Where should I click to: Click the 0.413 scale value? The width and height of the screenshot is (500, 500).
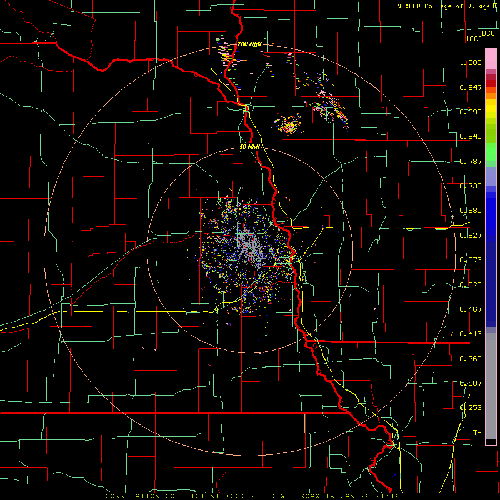coord(471,334)
